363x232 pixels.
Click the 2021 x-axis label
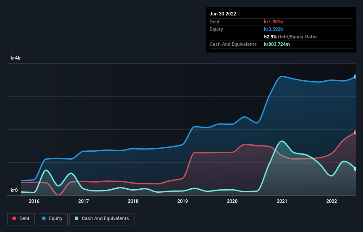(282, 201)
